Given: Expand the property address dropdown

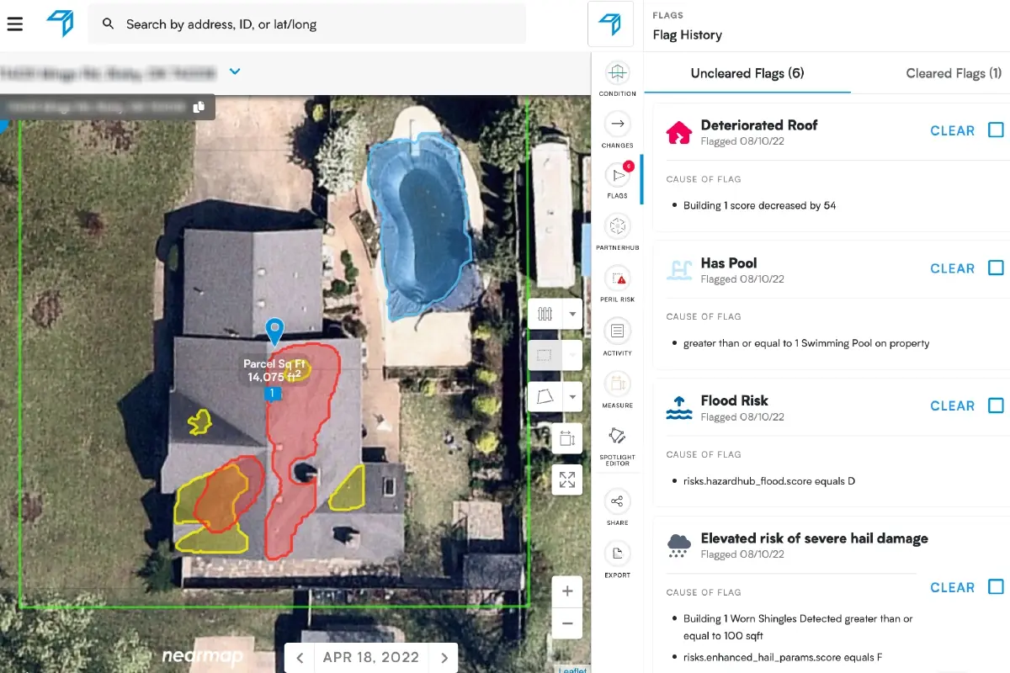Looking at the screenshot, I should (234, 72).
